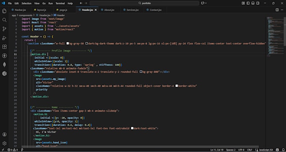Open the Explorer view in activity bar
The image size is (286, 152).
tap(4, 11)
